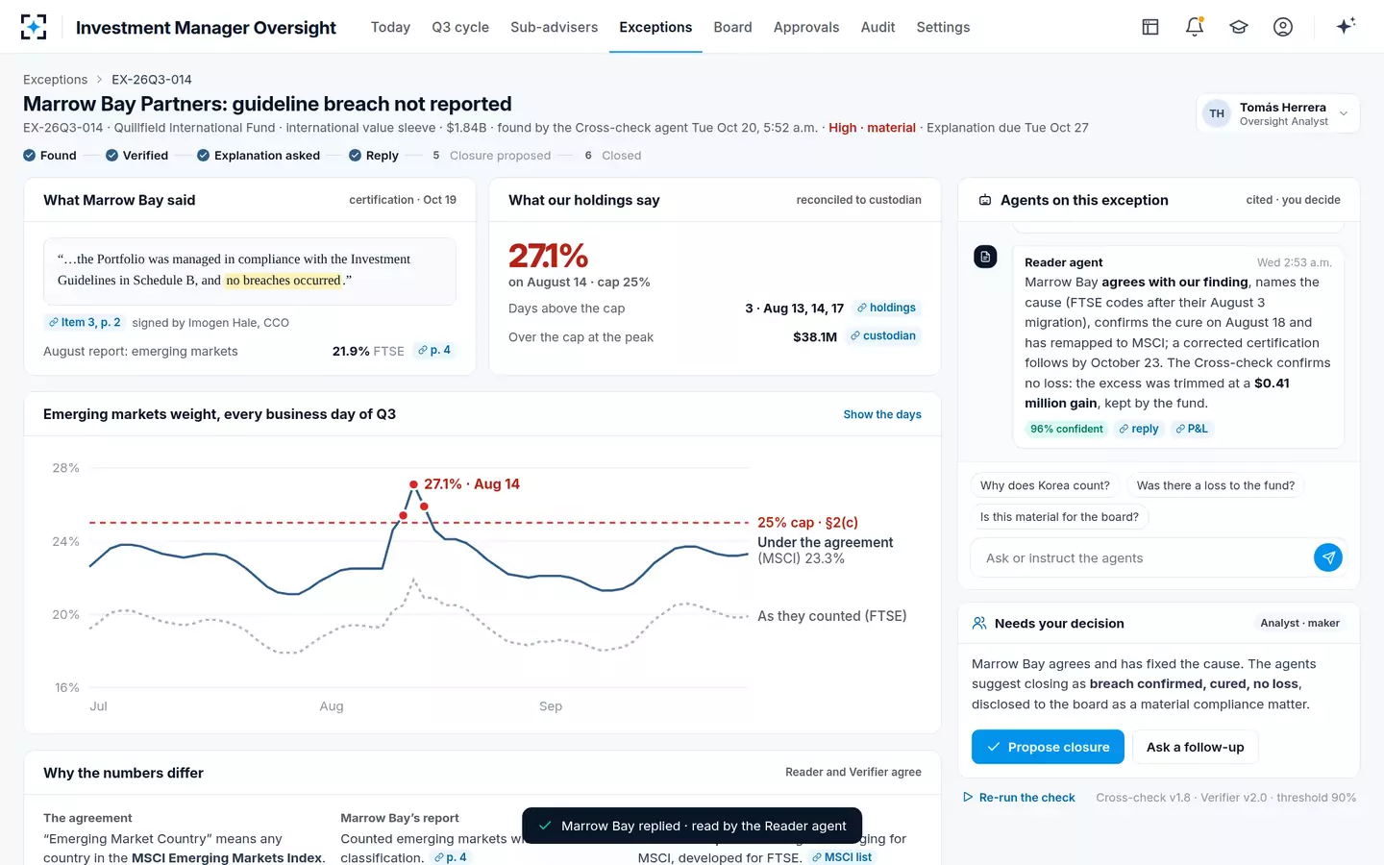The width and height of the screenshot is (1384, 865).
Task: Open the Audit tab
Action: tap(877, 27)
